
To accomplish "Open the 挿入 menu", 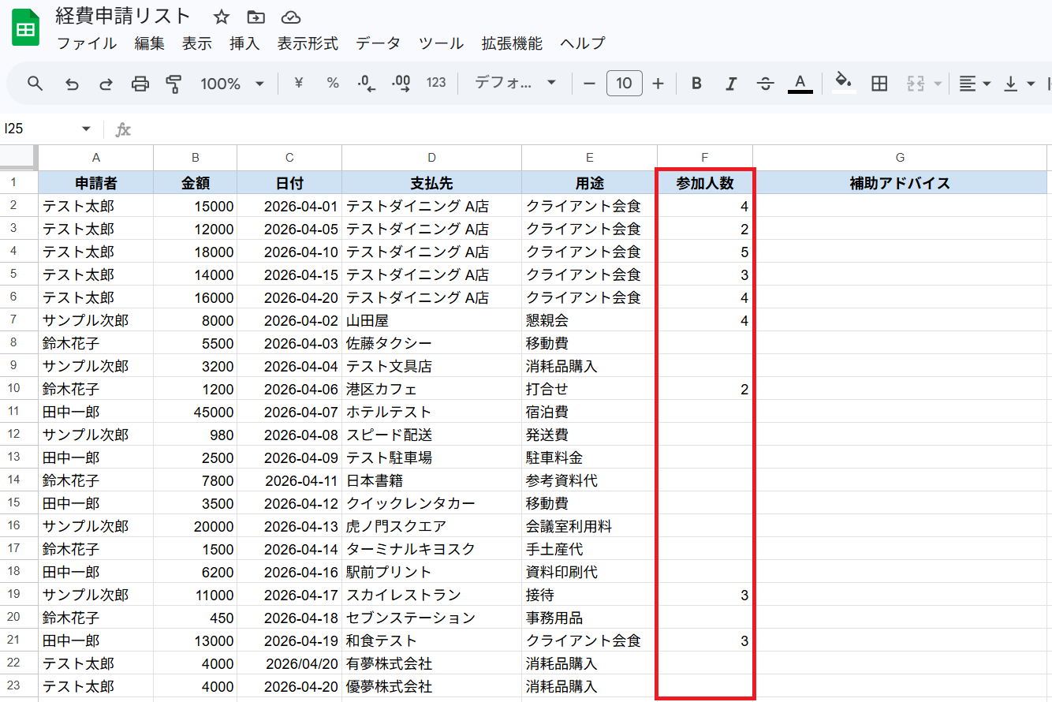I will point(244,43).
